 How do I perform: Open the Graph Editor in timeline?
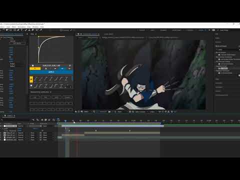pyautogui.click(x=53, y=119)
